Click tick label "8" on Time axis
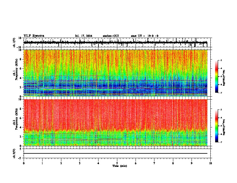Image resolution: width=237 pixels, height=183 pixels. coord(173,163)
